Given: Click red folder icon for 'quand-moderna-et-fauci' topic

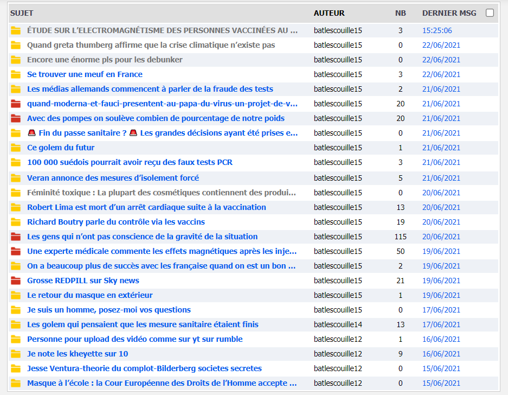Looking at the screenshot, I should (16, 104).
